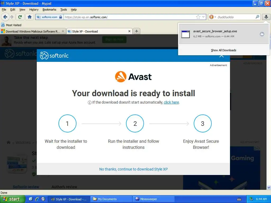Viewport: 271px width, 203px height.
Task: Open containing folder for avast download
Action: [262, 34]
